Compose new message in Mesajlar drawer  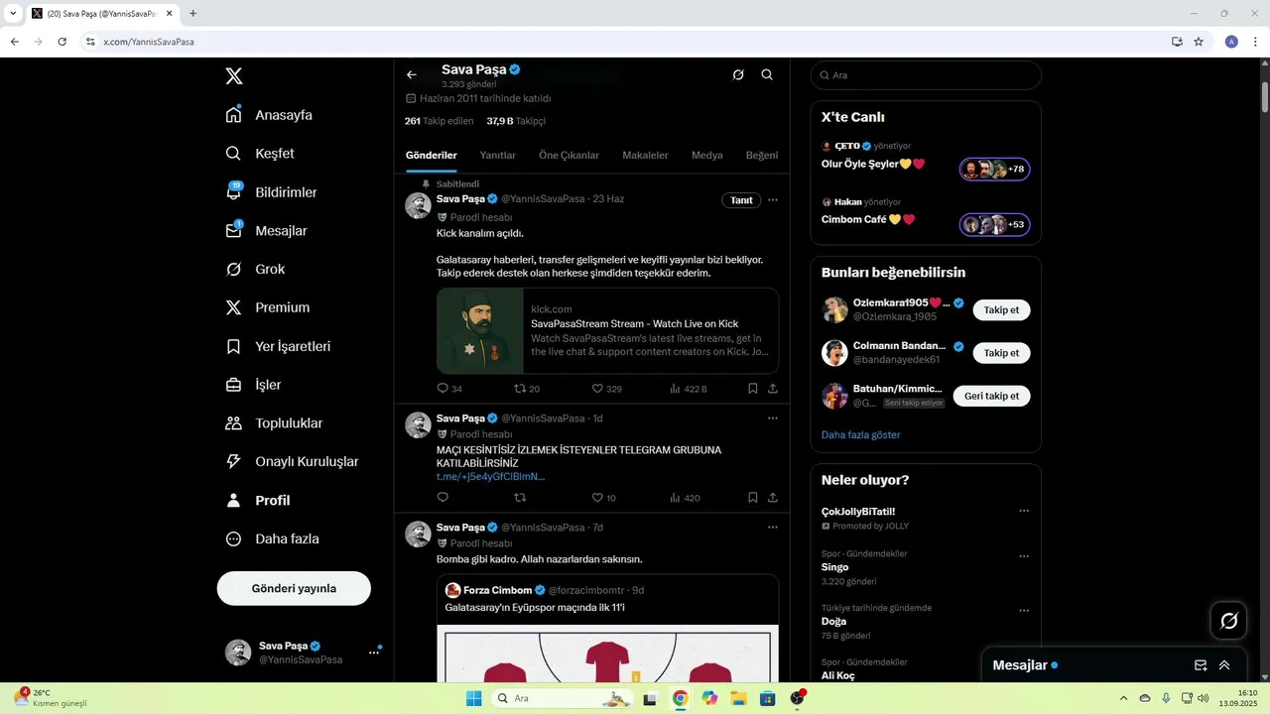(1201, 665)
